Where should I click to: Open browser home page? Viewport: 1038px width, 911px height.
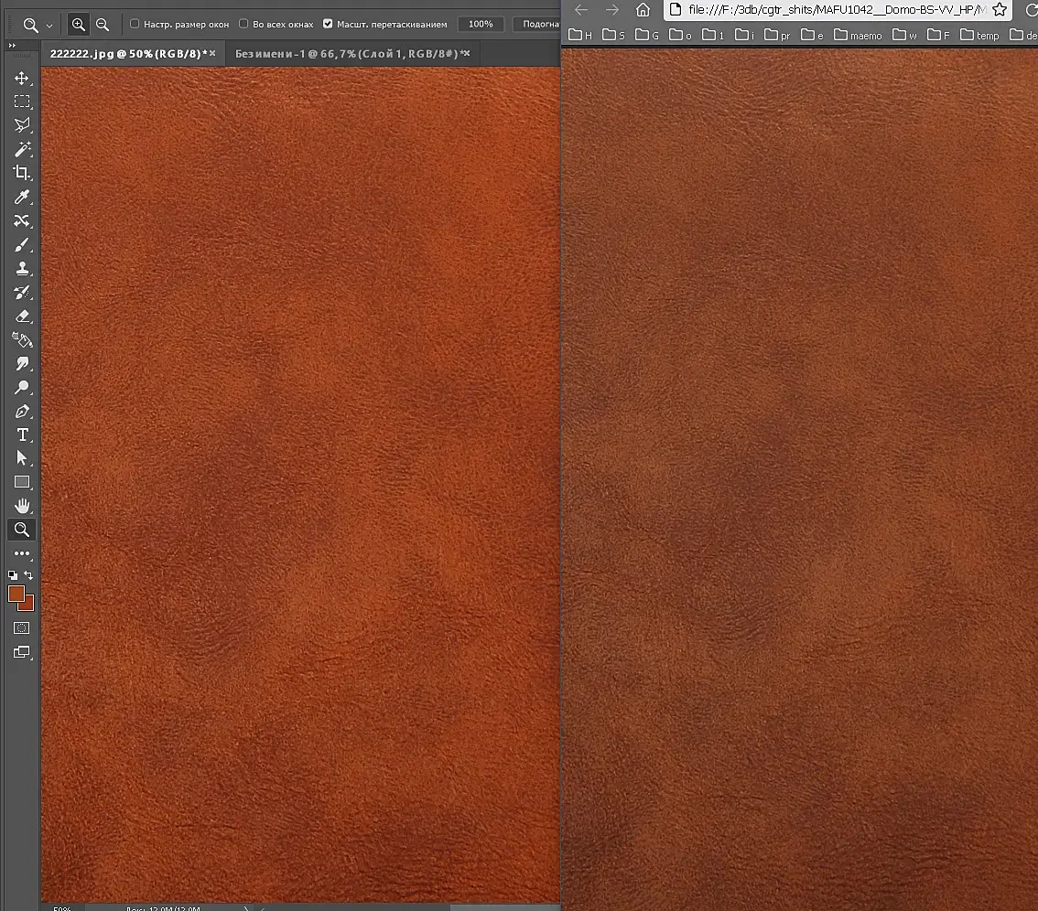(643, 10)
